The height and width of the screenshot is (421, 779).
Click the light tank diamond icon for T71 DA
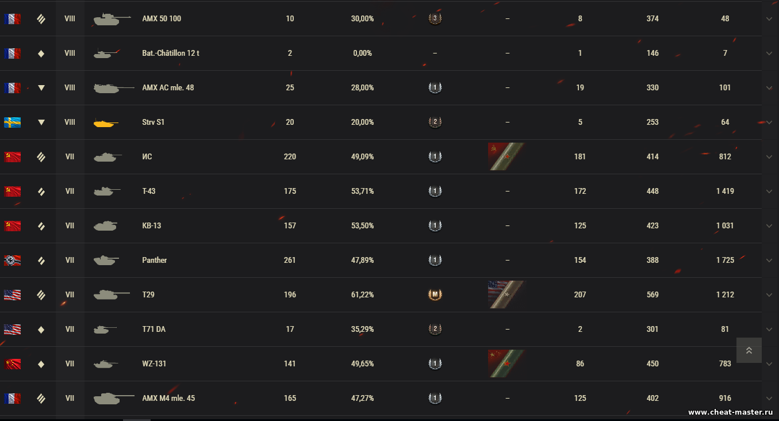[41, 330]
